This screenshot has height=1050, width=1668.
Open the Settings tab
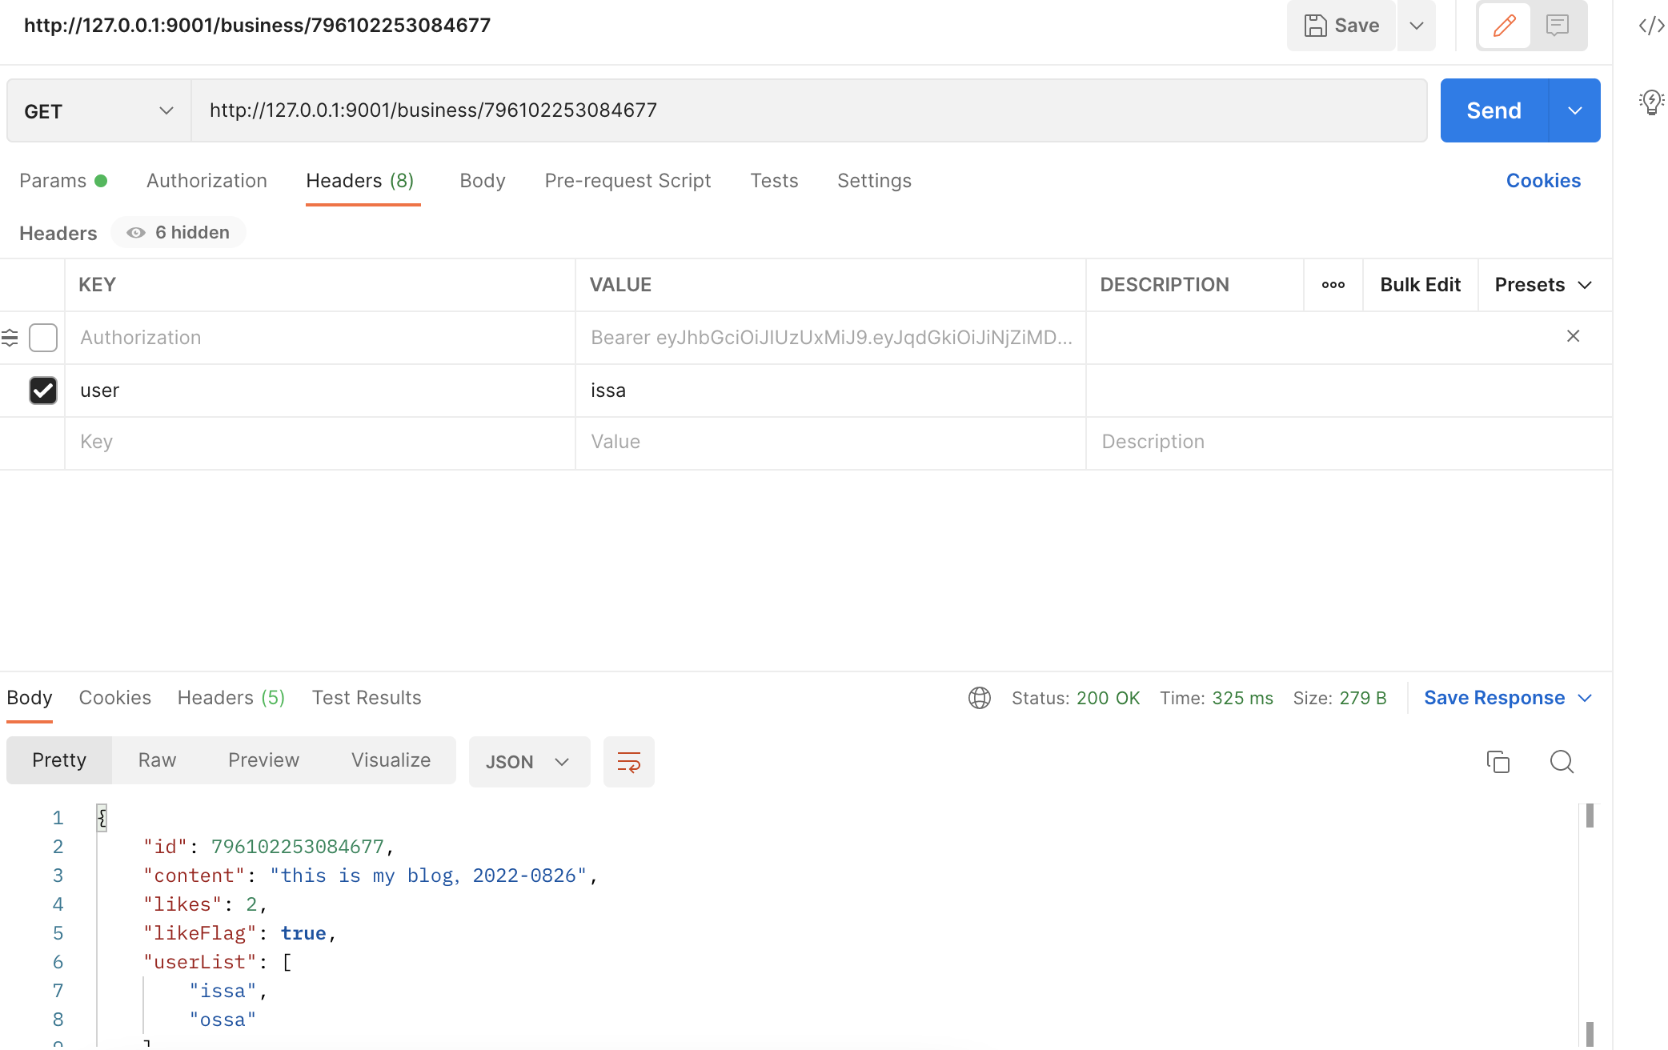point(874,181)
